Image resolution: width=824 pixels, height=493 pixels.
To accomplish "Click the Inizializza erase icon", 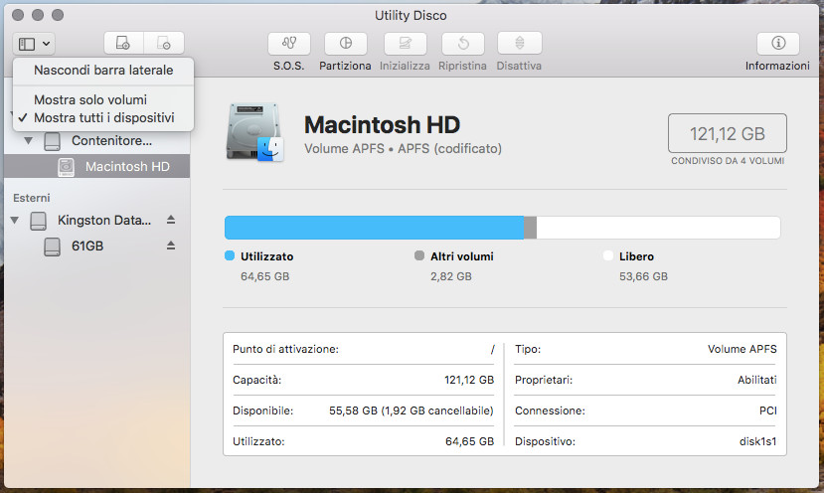I will coord(406,43).
